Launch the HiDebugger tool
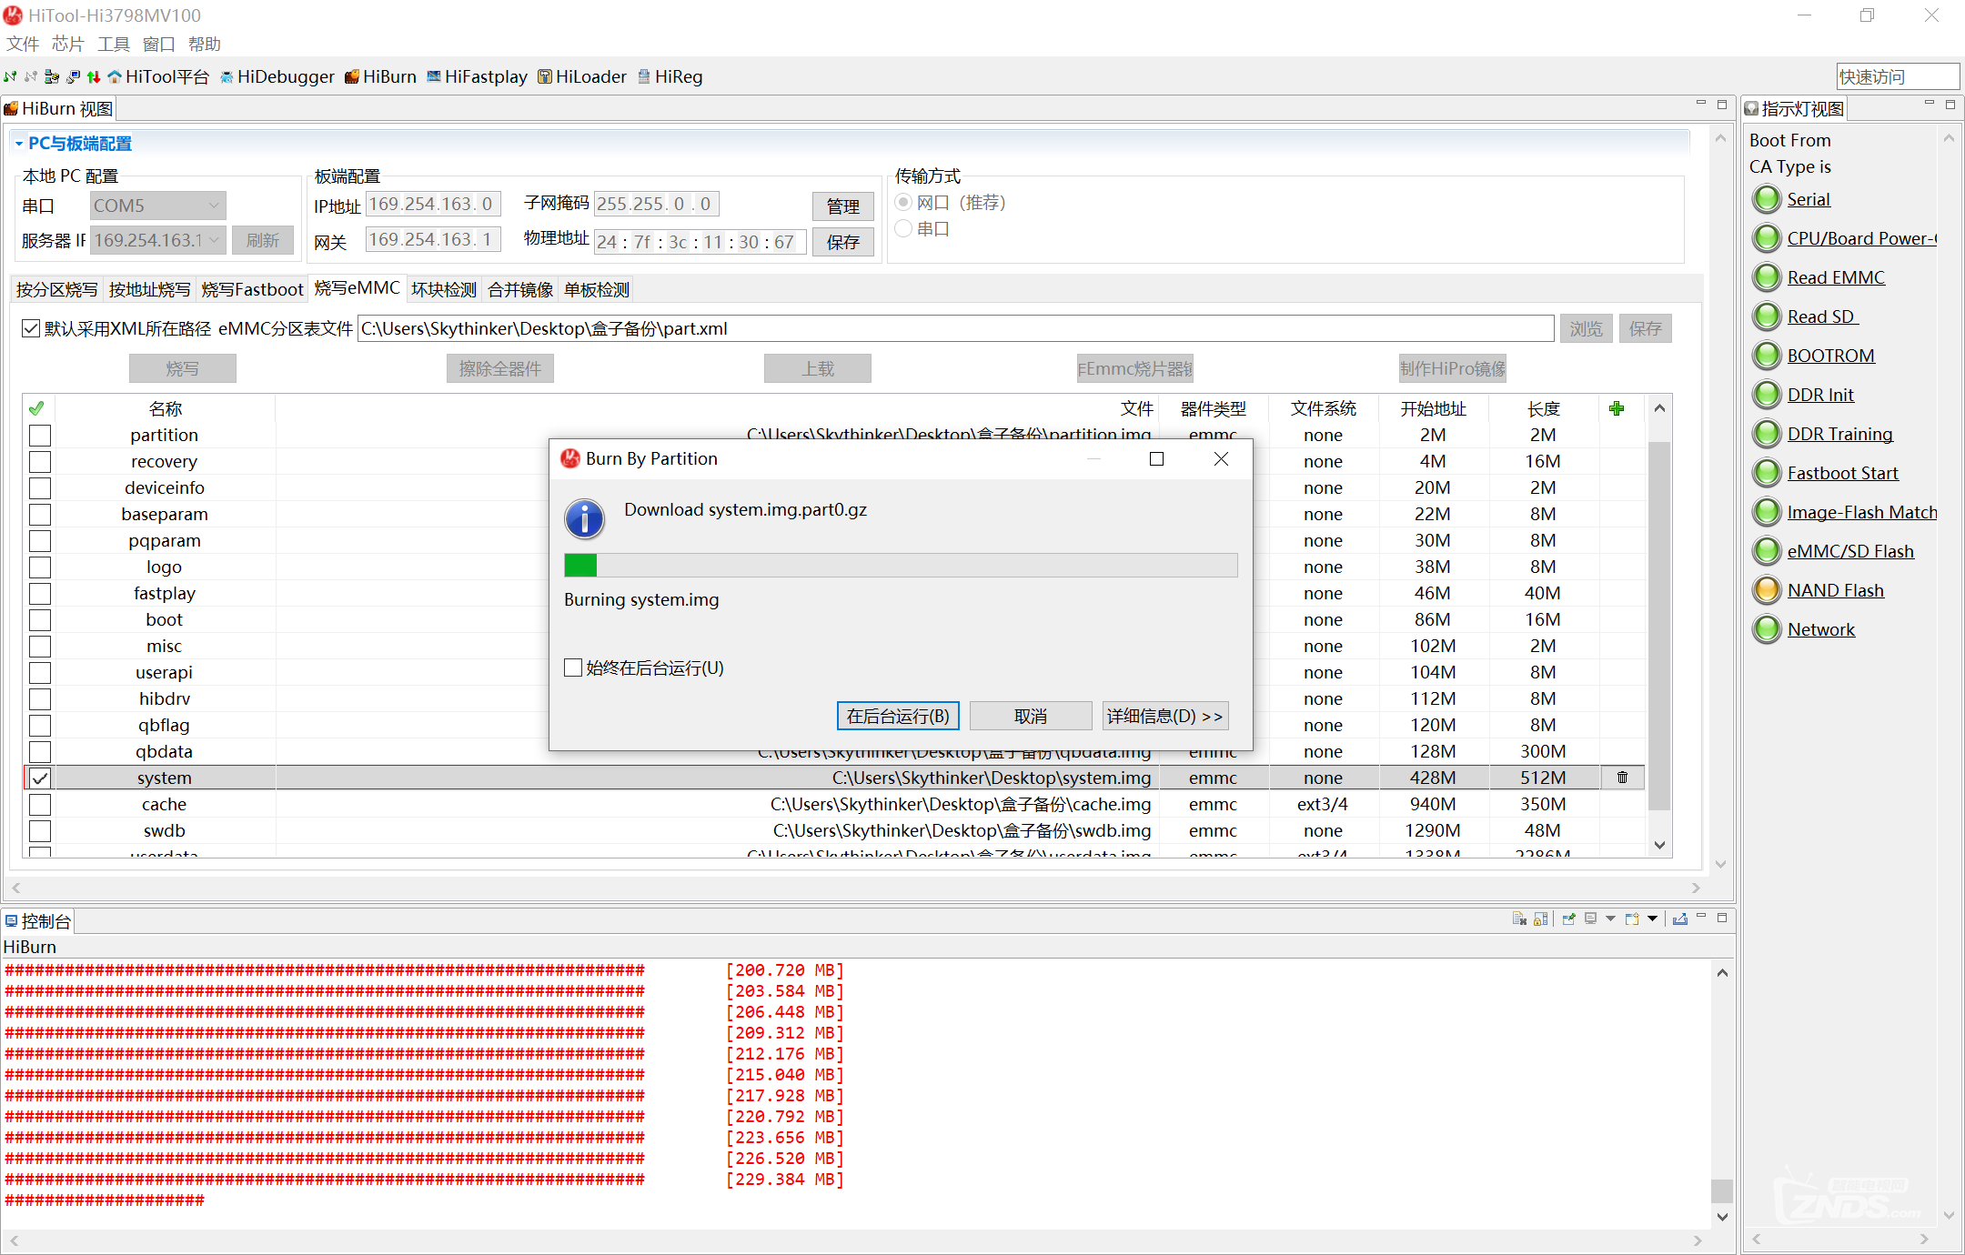The image size is (1965, 1255). 277,76
